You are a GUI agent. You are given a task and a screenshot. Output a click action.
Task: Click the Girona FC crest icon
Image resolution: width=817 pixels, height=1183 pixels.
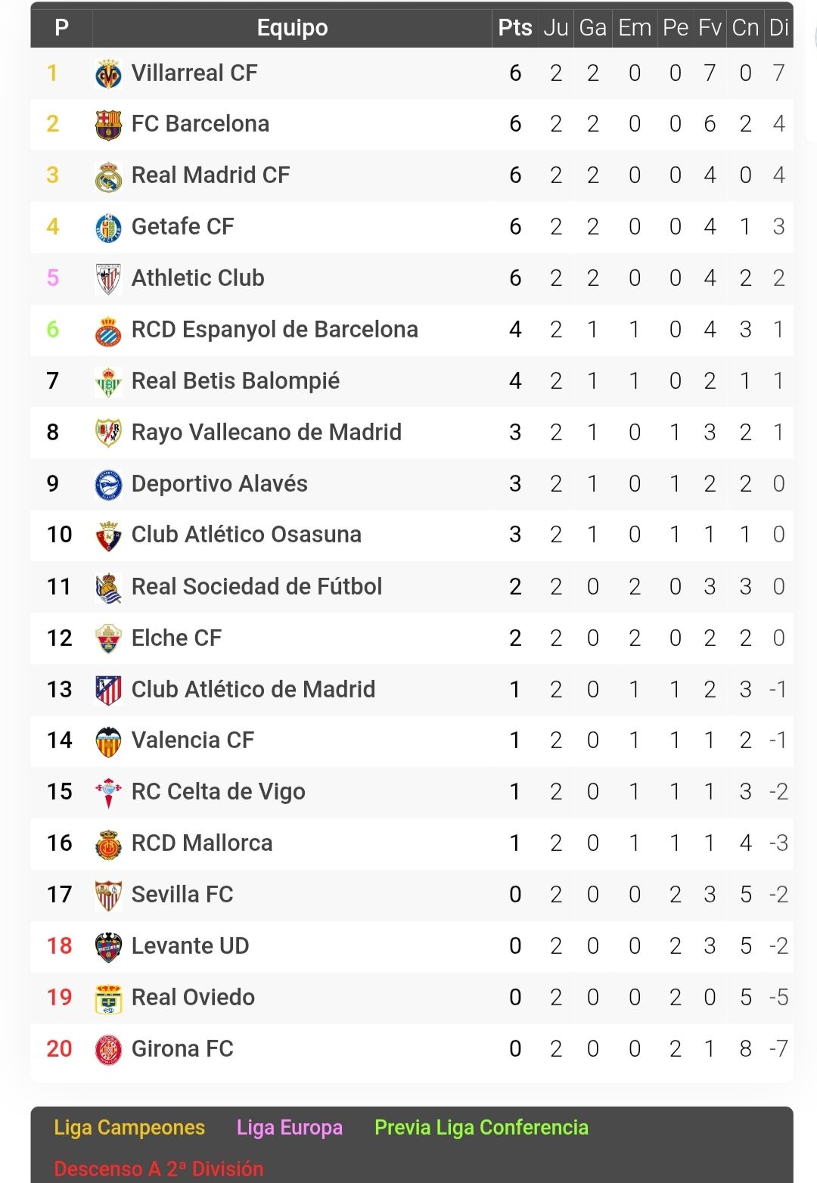pyautogui.click(x=108, y=1049)
